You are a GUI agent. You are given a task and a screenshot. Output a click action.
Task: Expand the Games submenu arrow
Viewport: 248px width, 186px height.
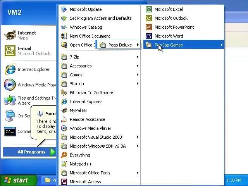click(138, 74)
